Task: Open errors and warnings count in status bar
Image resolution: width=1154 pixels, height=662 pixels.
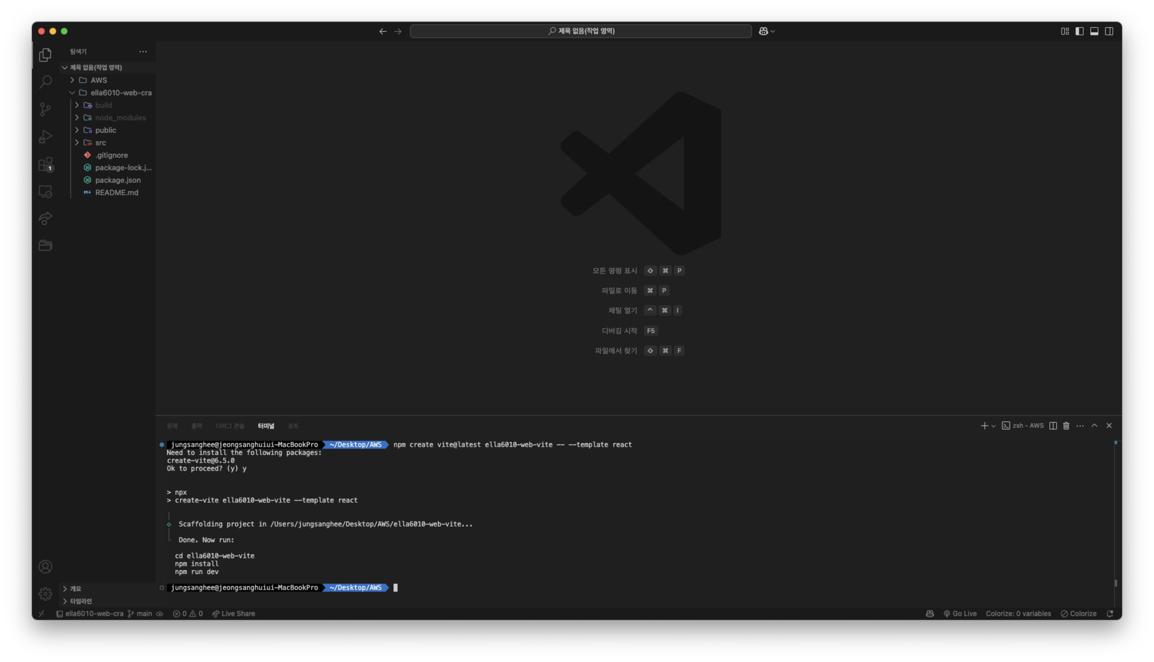Action: (x=187, y=613)
